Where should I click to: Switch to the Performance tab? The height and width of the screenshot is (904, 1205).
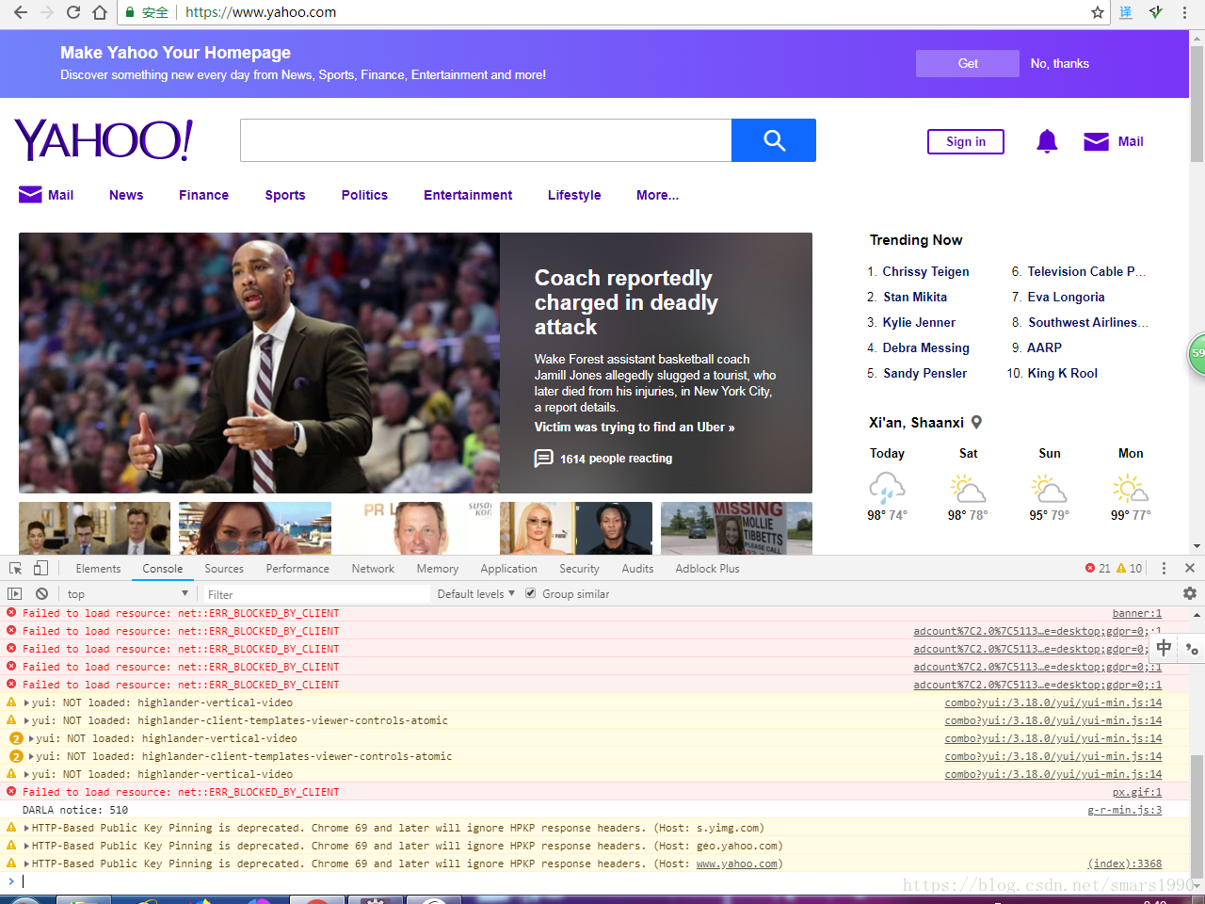tap(297, 568)
